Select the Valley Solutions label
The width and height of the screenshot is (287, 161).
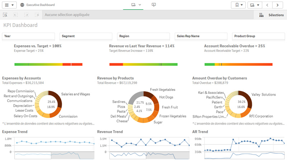tap(264, 94)
